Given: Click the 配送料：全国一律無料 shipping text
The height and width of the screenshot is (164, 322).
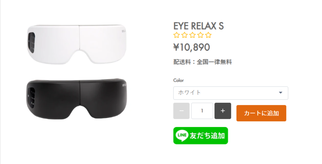Looking at the screenshot, I should 202,62.
